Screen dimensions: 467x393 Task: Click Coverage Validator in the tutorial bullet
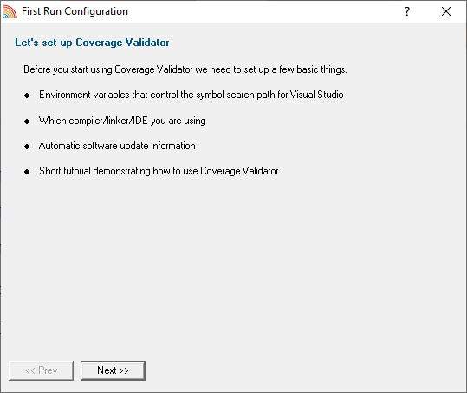239,171
